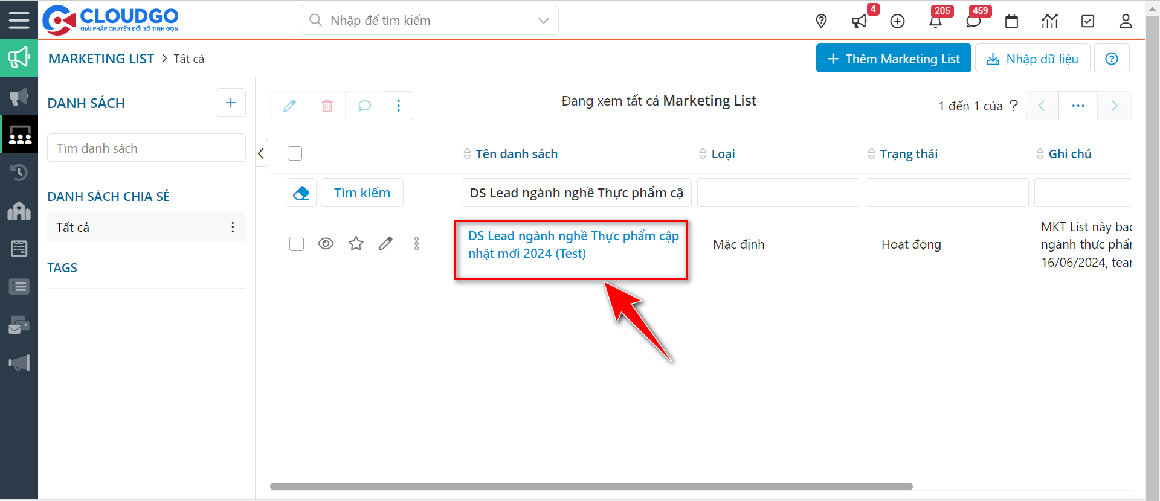1160x501 pixels.
Task: Click the location pin icon in header
Action: (x=821, y=21)
